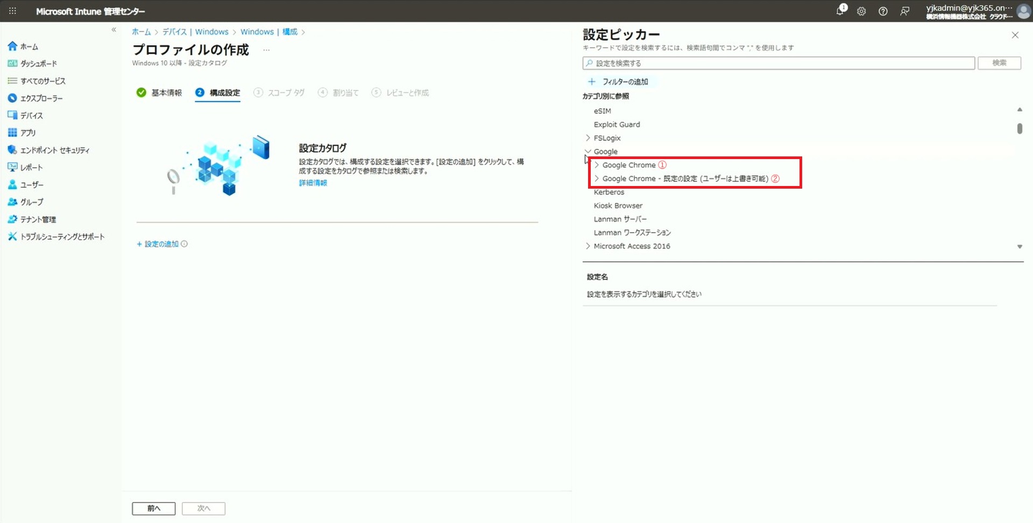Click the help question mark icon

point(883,11)
